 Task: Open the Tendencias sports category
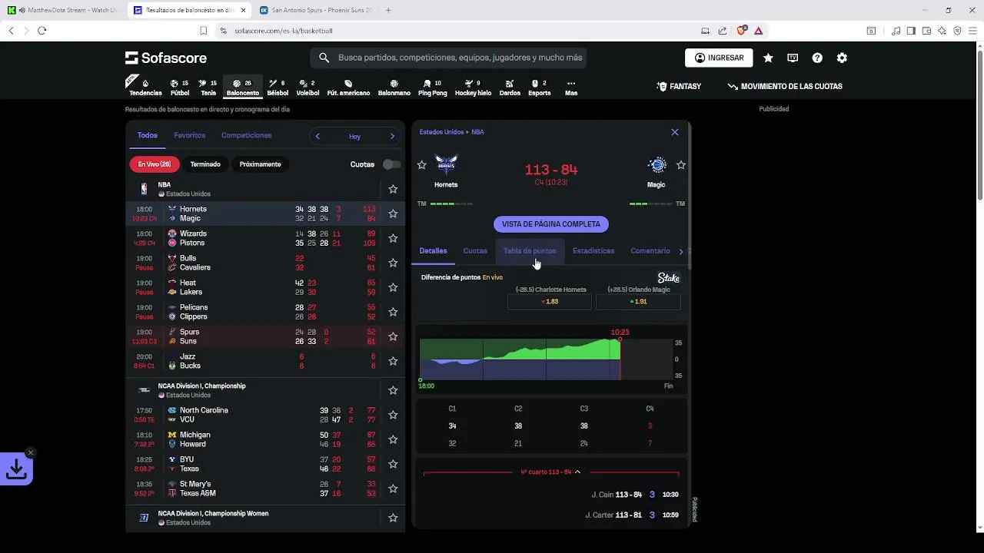(145, 87)
